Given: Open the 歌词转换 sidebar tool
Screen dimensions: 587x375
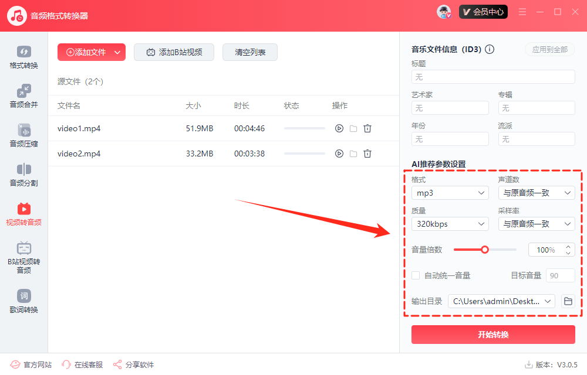Looking at the screenshot, I should click(x=23, y=301).
